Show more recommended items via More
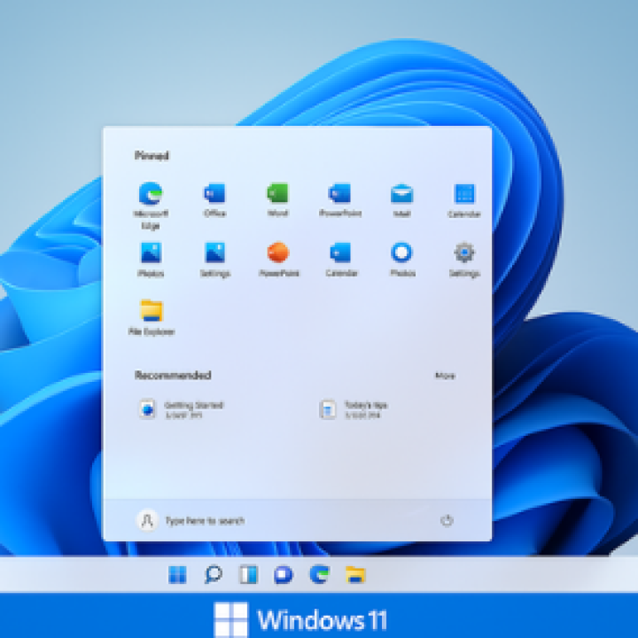The height and width of the screenshot is (638, 638). click(x=445, y=376)
